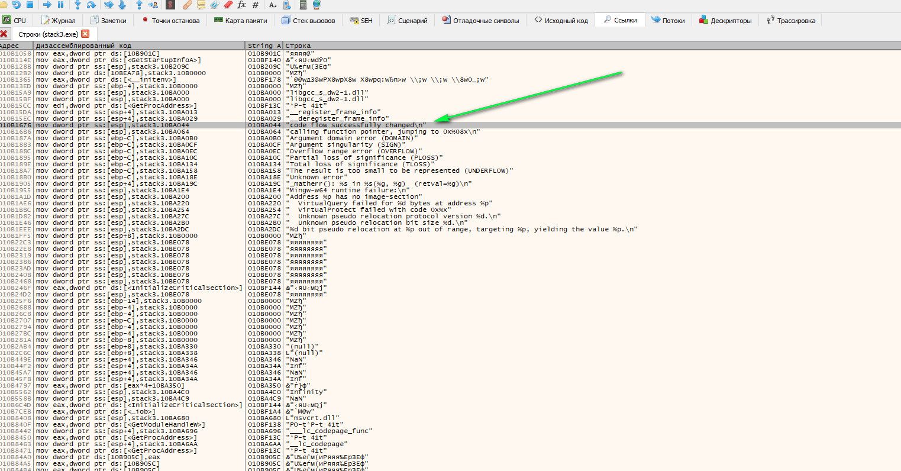Open the Variables hash icon

tap(255, 5)
